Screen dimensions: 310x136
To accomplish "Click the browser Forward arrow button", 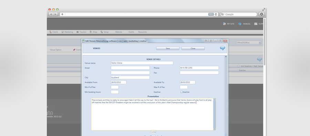I will point(55,14).
